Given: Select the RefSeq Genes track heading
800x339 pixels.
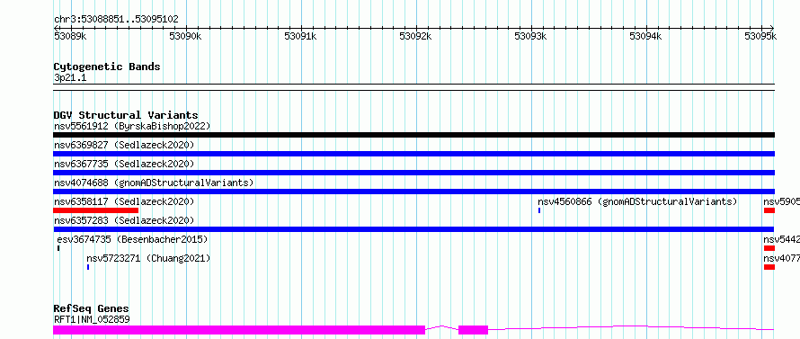Looking at the screenshot, I should coord(92,309).
